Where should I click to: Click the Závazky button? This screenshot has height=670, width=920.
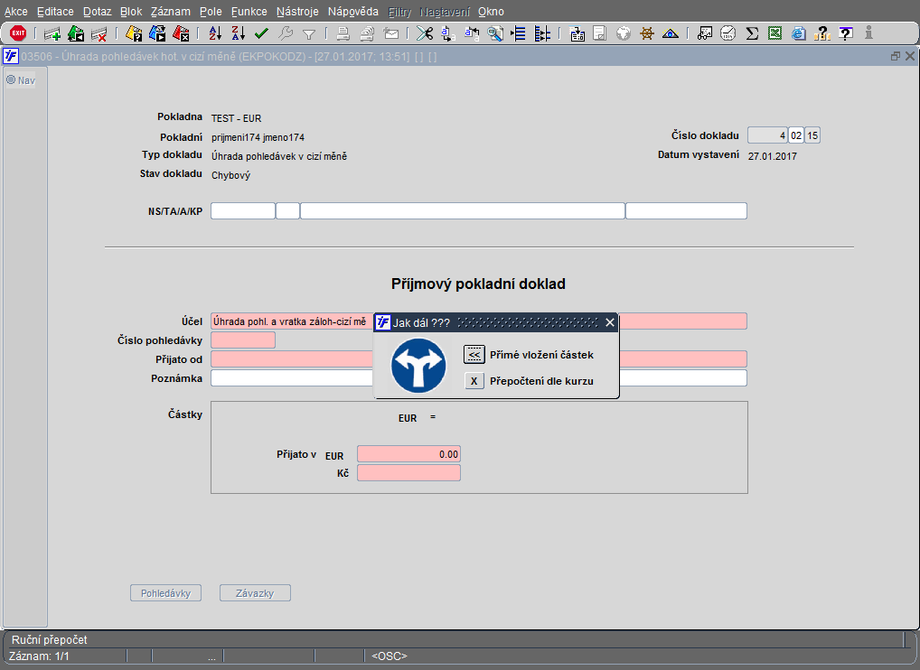255,593
